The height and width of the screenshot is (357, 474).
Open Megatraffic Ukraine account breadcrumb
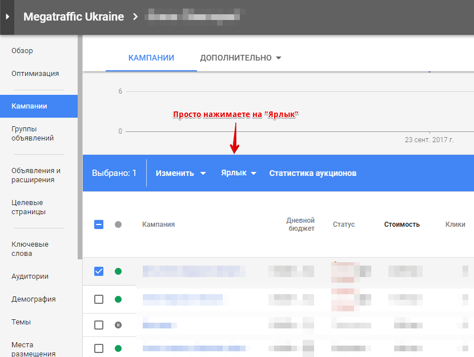(74, 17)
